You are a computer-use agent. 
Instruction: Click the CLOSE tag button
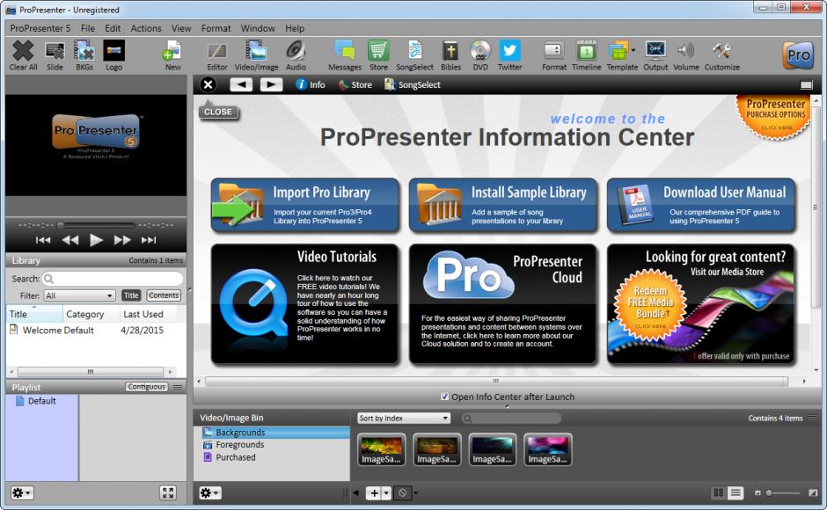point(218,112)
